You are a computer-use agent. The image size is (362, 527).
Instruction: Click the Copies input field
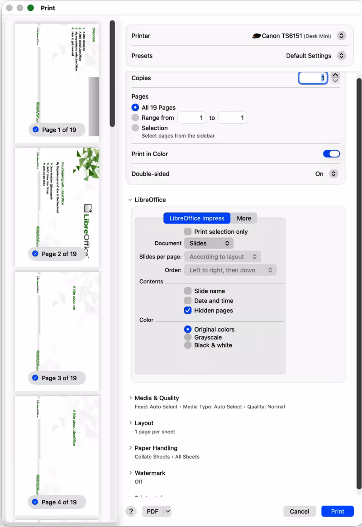(313, 78)
